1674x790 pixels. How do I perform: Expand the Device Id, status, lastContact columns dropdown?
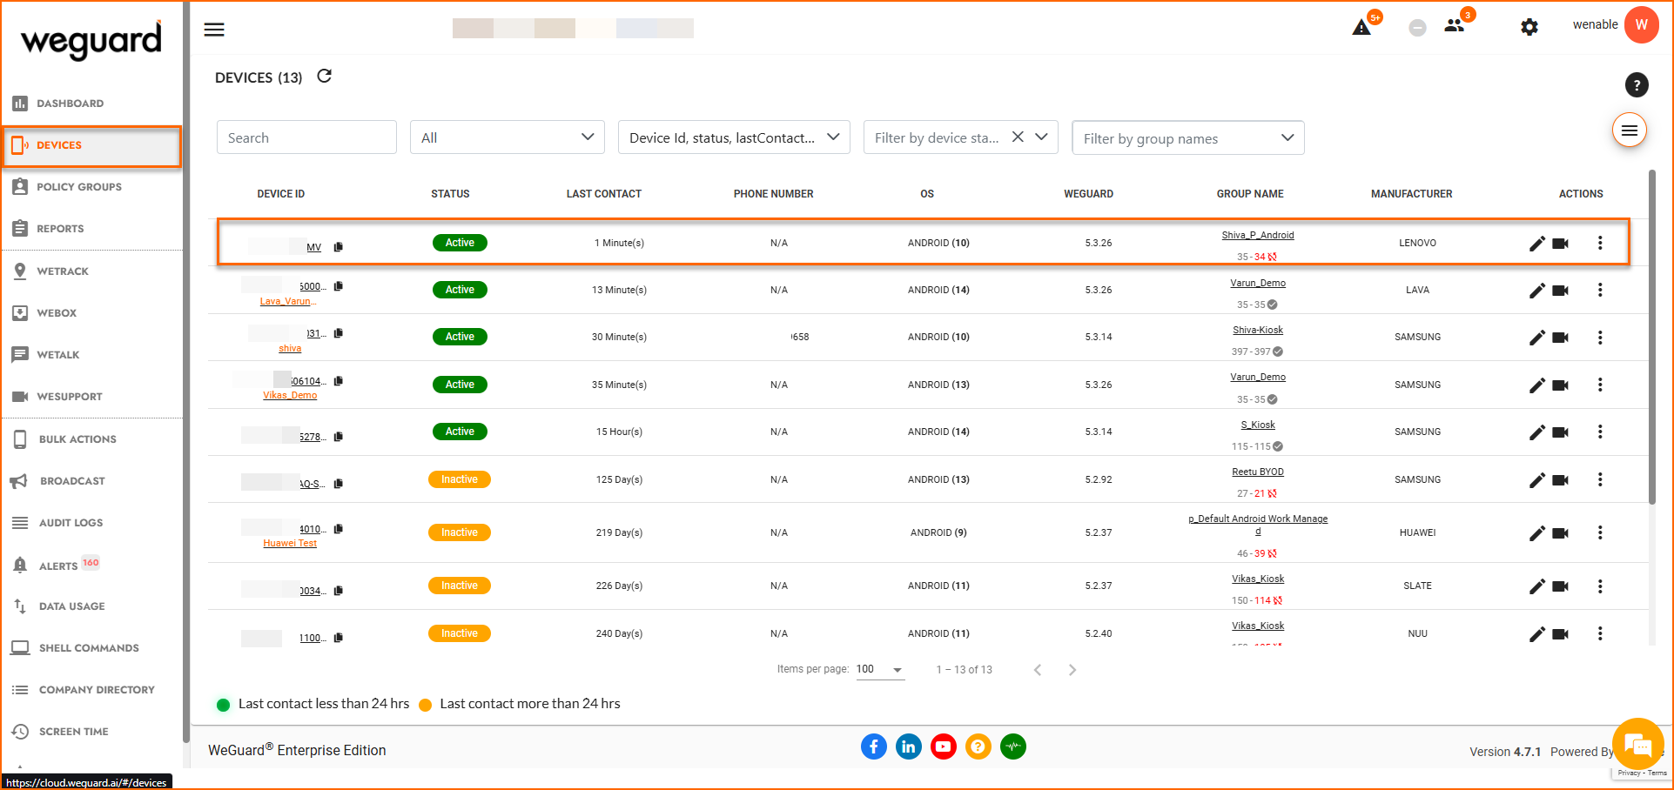[x=734, y=137]
